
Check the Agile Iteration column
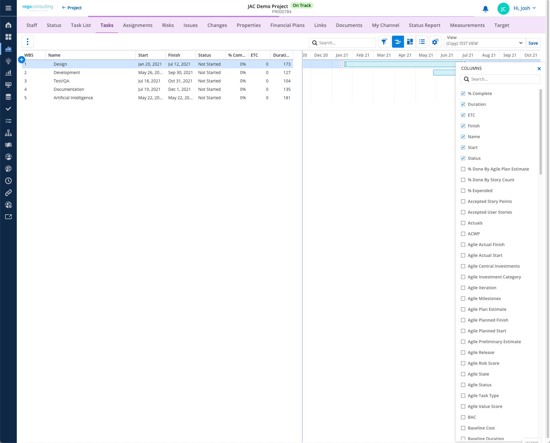(463, 288)
